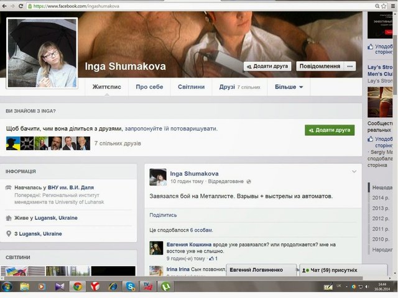
Task: Open first mutual friend with Ukrainian flag avatar
Action: (x=13, y=143)
